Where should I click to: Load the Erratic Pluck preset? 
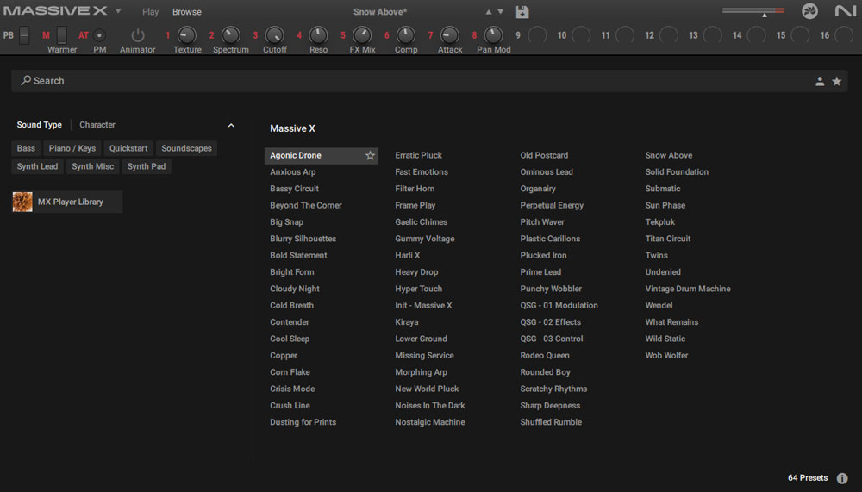coord(418,156)
